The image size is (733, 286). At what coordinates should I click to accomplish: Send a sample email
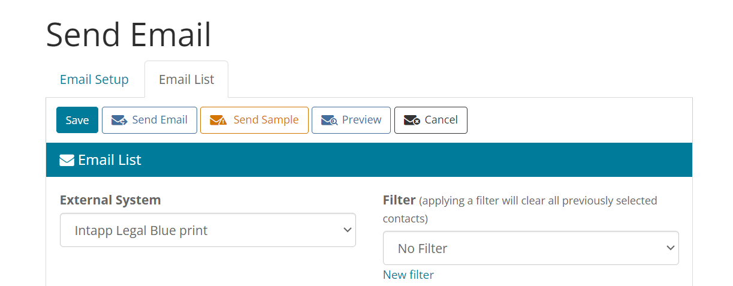tap(254, 120)
